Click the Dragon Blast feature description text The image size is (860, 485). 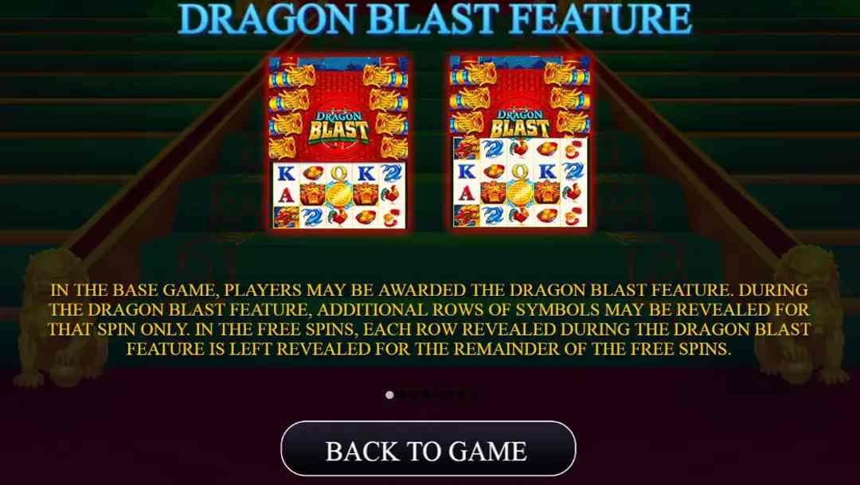[x=429, y=319]
